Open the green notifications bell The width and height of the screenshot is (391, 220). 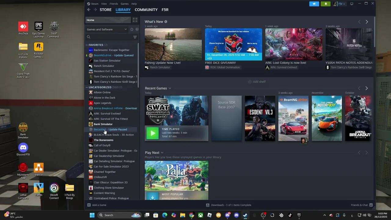coord(325,4)
